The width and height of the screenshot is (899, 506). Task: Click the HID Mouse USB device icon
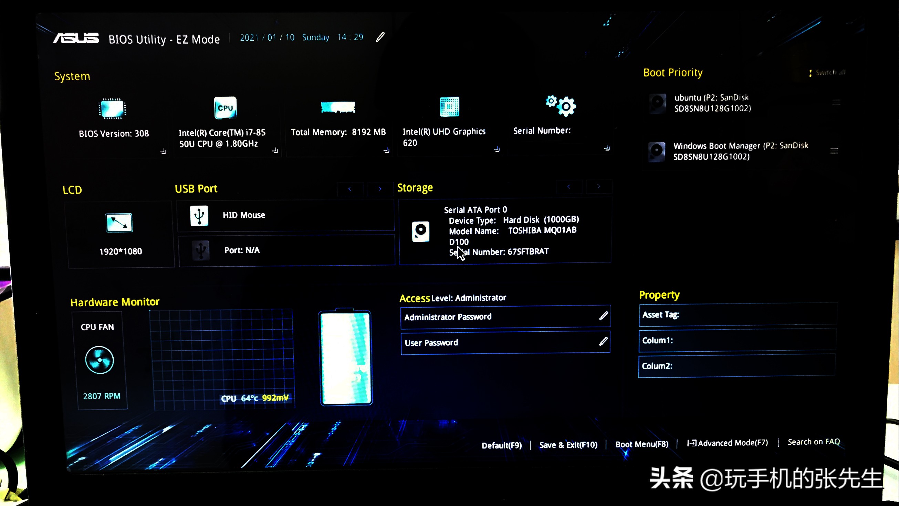[x=199, y=215]
